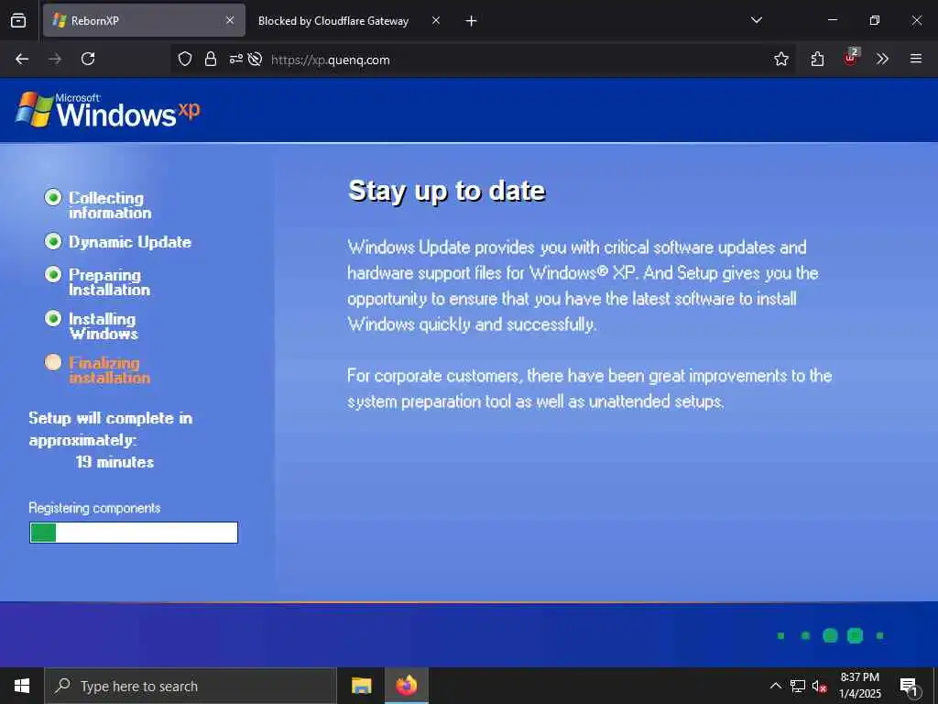Click the animated green dots indicator
This screenshot has height=704, width=938.
(830, 636)
